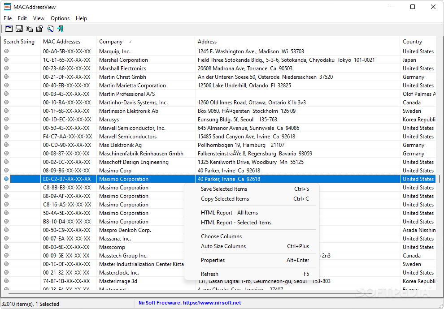This screenshot has width=444, height=309.
Task: Click address 1245 E. Washington Ave., Madison
Action: pyautogui.click(x=251, y=51)
